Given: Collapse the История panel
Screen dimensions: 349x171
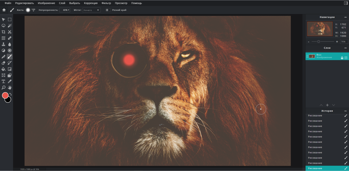Looking at the screenshot, I should 346,111.
